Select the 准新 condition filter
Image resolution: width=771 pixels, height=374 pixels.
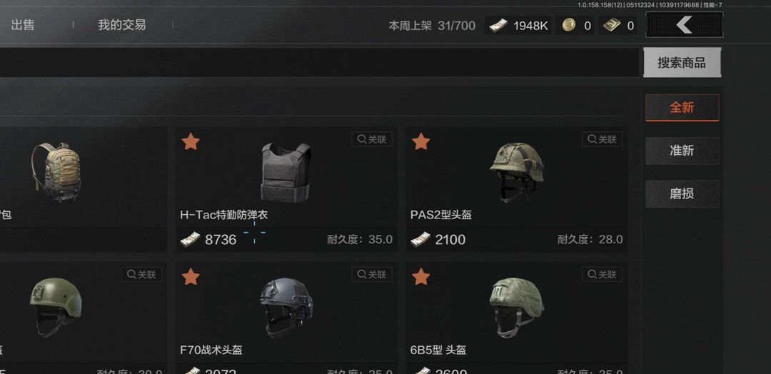coord(682,151)
